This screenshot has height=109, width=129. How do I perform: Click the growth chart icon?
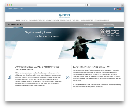pos(10,77)
